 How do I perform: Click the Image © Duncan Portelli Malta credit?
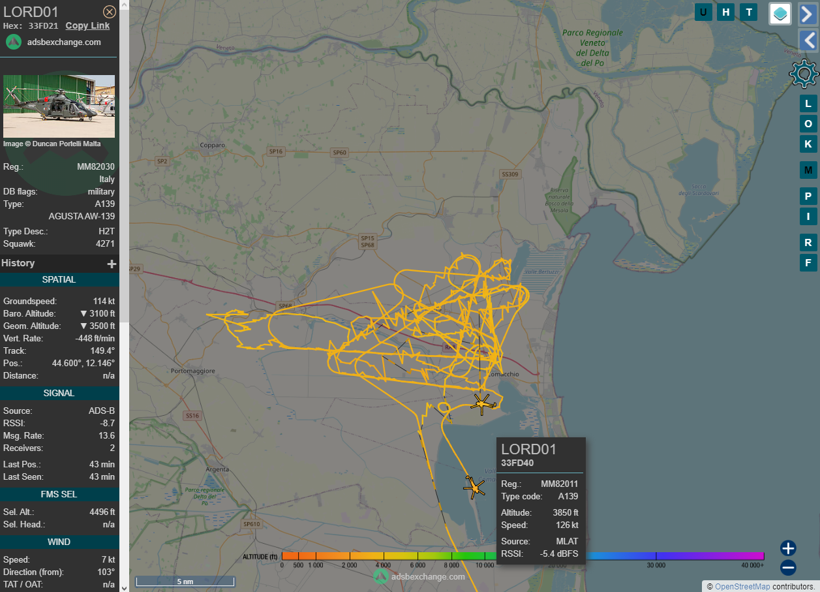coord(52,144)
